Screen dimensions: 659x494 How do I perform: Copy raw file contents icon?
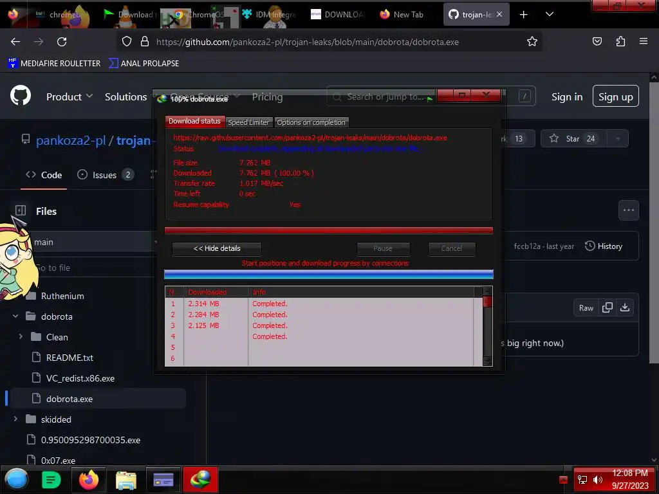[x=608, y=307]
